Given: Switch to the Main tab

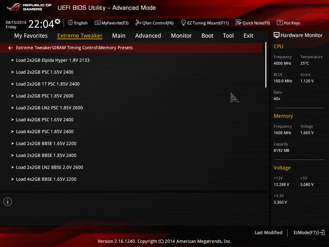Looking at the screenshot, I should 119,36.
